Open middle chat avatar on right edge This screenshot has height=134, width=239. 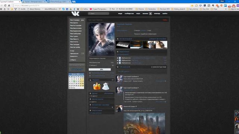pos(237,119)
